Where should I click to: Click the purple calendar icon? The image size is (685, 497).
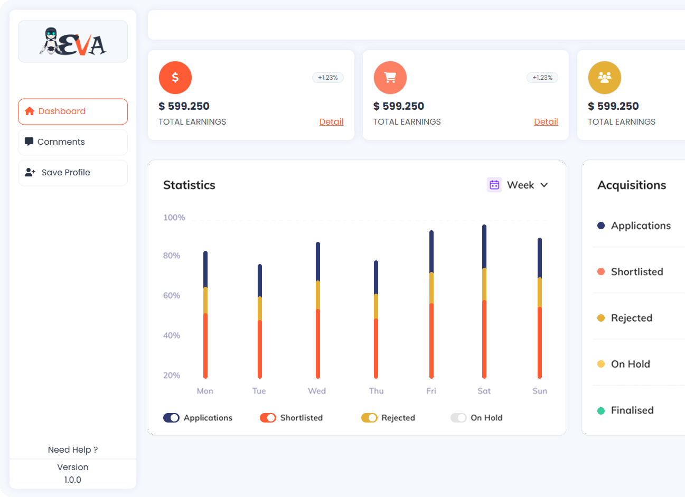(x=494, y=185)
